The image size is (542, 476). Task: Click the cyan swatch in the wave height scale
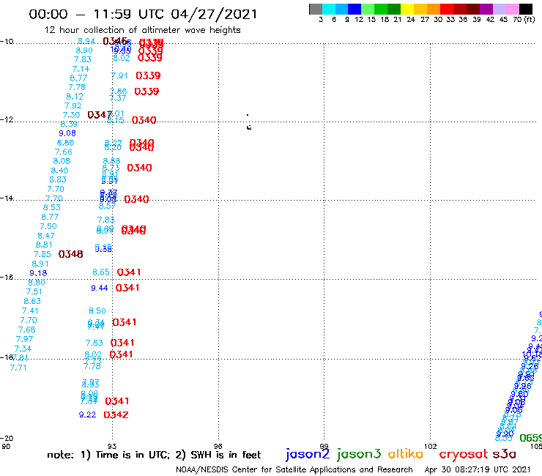[x=328, y=9]
